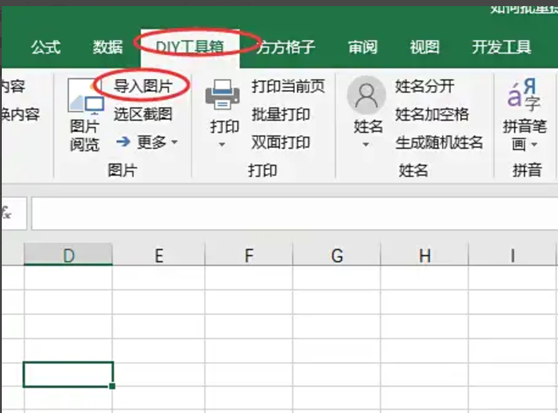Screen dimensions: 558x413
Task: Click the formula bar input field
Action: (x=295, y=214)
